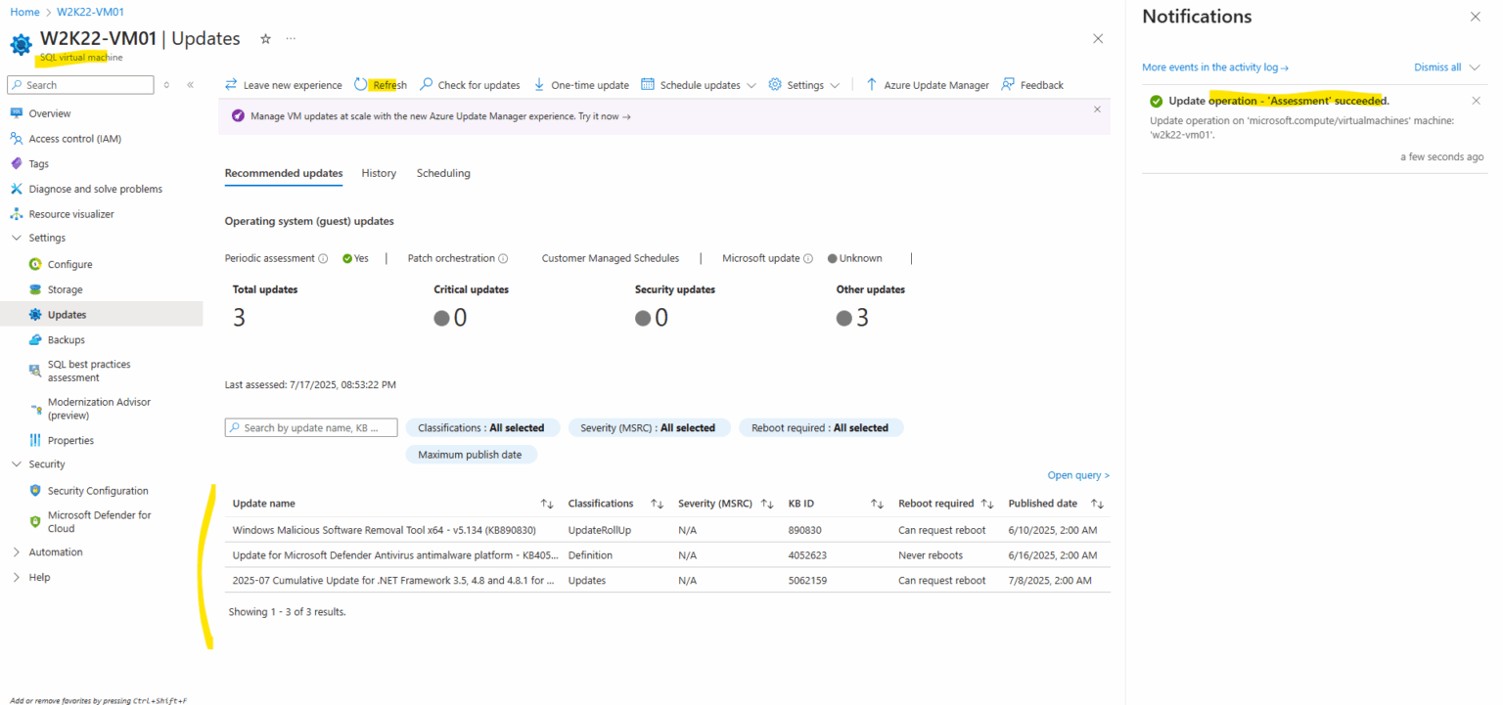Screen dimensions: 1503x705
Task: Collapse the Security section in sidebar
Action: (x=17, y=464)
